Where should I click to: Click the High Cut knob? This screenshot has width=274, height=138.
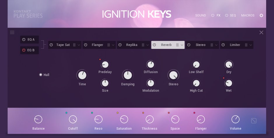(x=196, y=83)
